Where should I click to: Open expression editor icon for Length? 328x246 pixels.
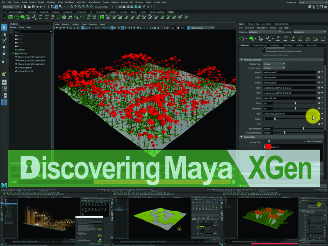tap(319, 72)
